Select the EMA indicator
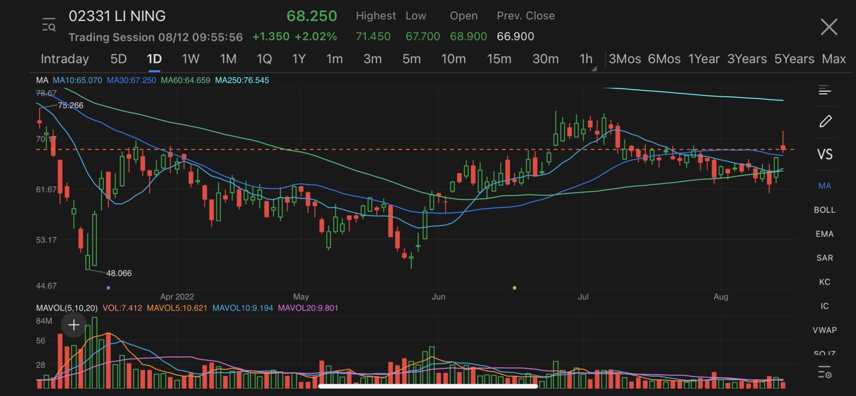This screenshot has width=856, height=396. (824, 234)
